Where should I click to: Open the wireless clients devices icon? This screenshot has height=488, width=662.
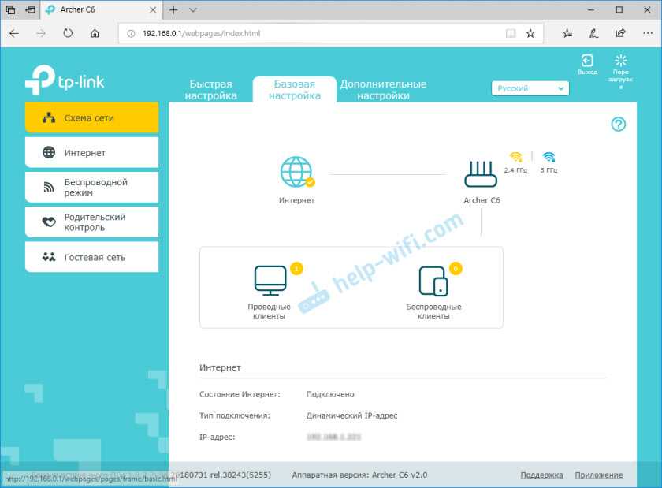click(433, 281)
